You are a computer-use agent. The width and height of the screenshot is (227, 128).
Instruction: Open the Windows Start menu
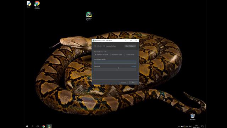coord(27,127)
